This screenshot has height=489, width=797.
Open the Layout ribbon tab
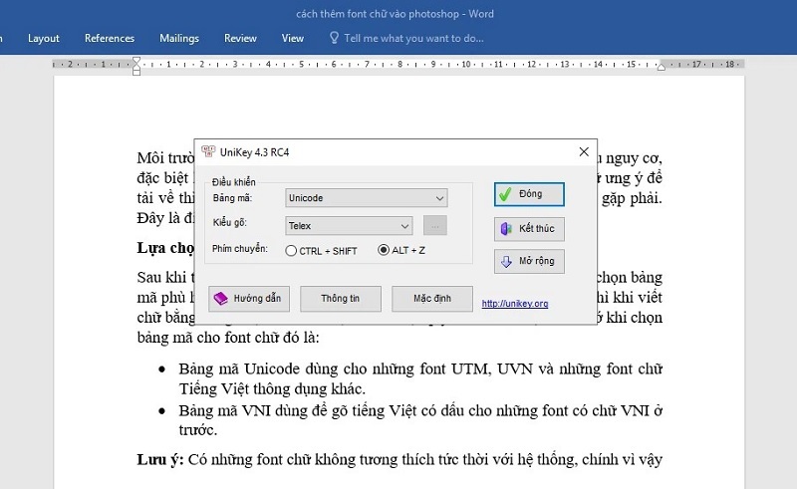click(x=44, y=38)
